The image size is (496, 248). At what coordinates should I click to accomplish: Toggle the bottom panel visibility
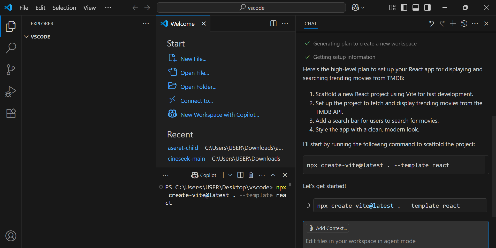coord(416,8)
